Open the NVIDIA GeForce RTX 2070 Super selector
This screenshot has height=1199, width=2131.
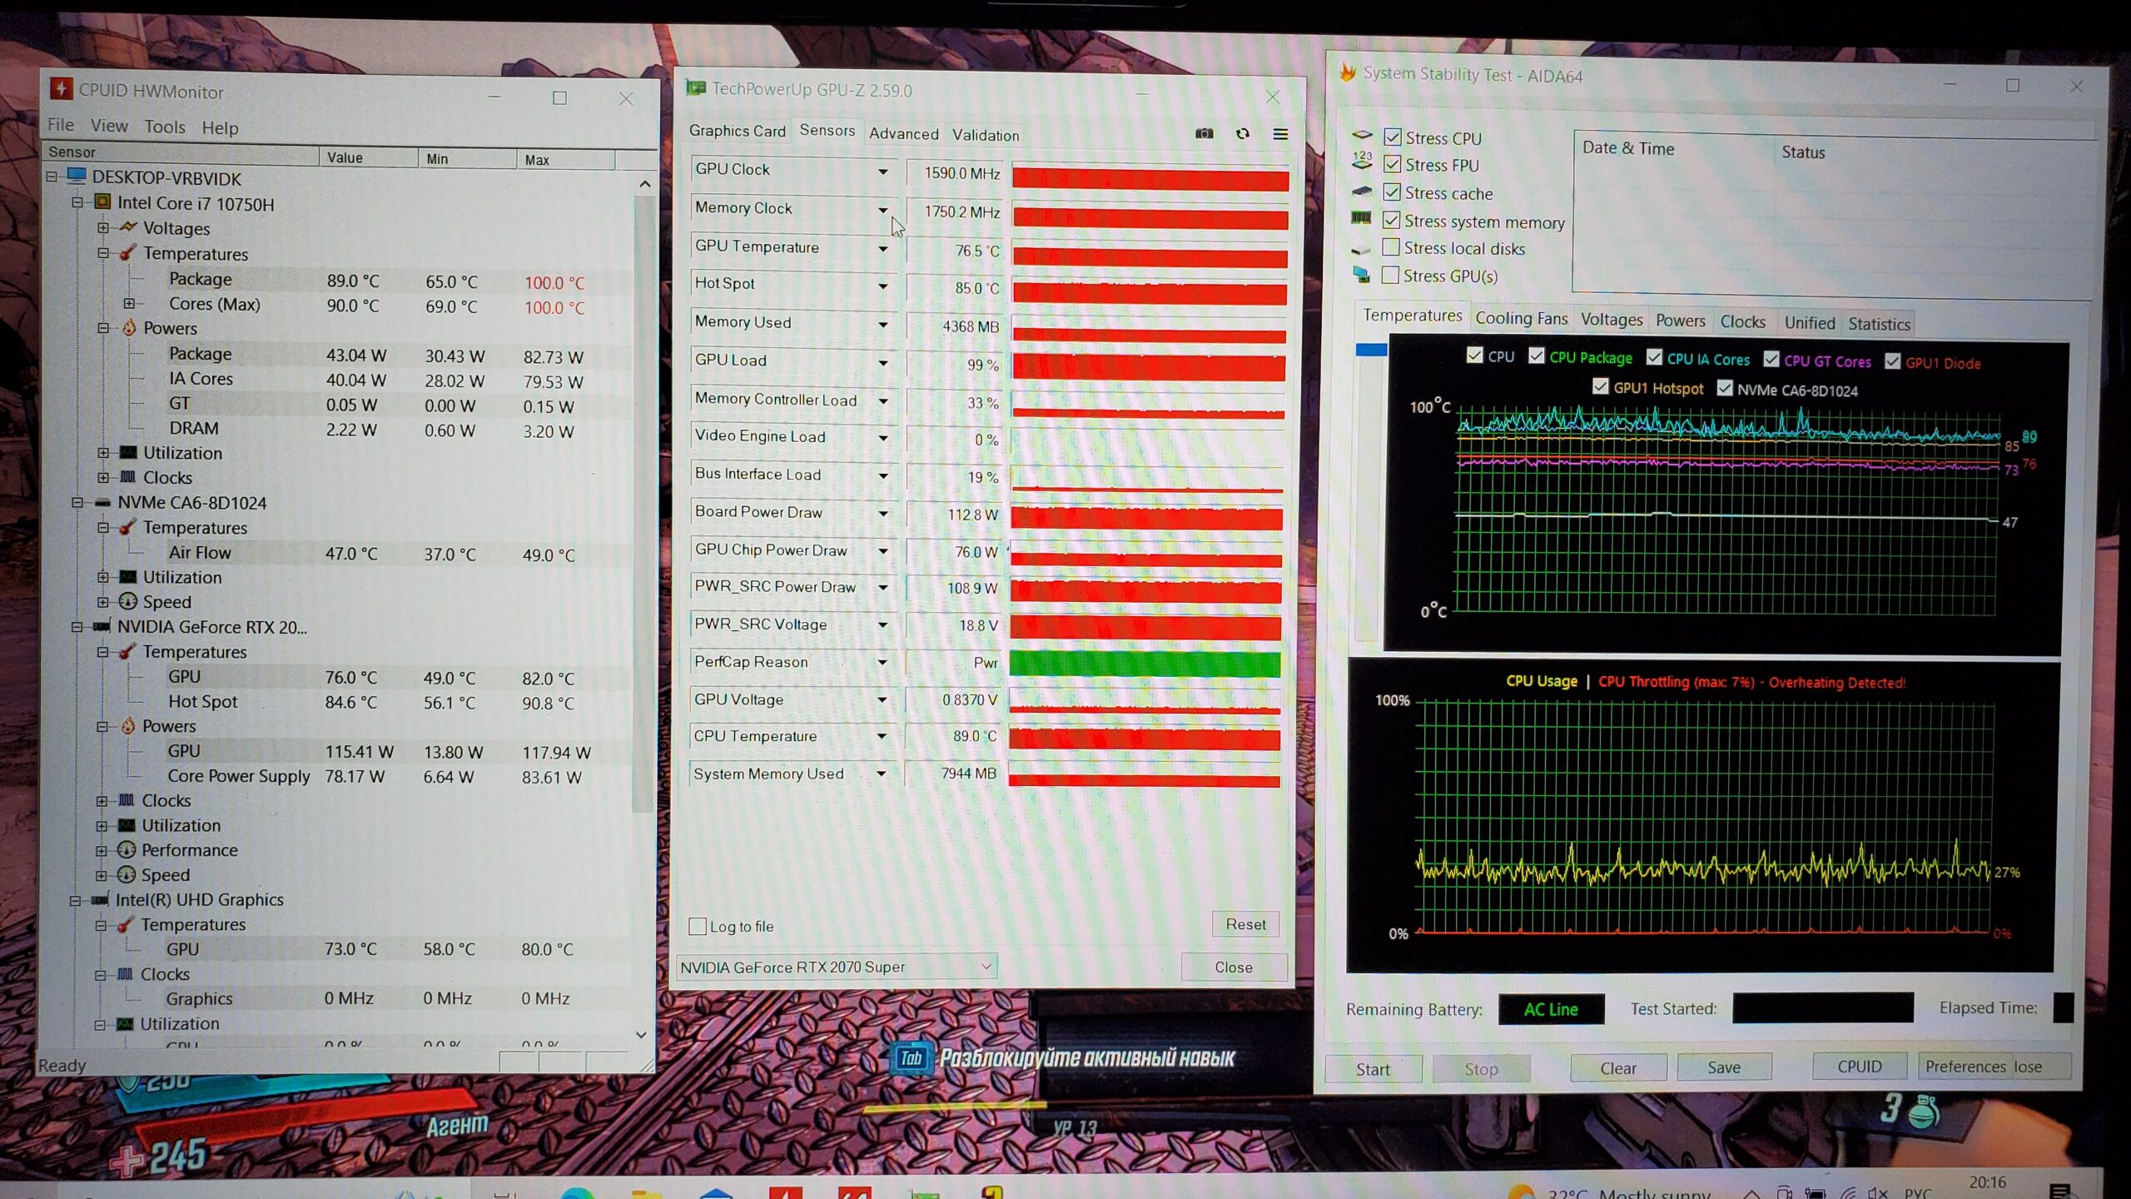[x=837, y=967]
